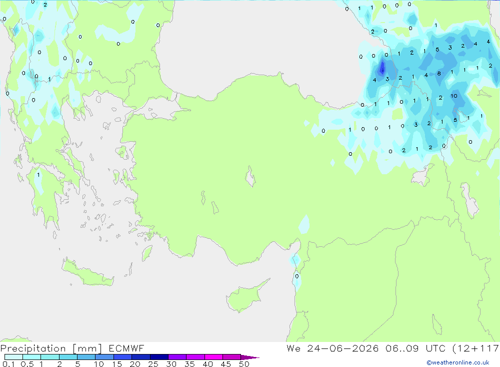Click the legend label "25"

[153, 364]
